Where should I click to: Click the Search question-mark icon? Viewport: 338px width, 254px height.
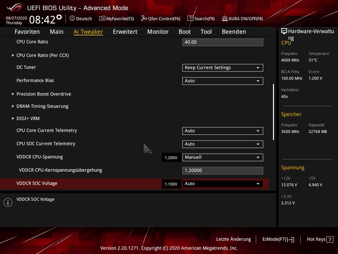click(190, 19)
